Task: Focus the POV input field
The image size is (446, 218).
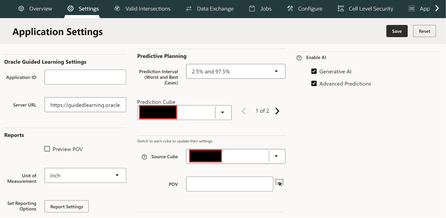Action: pos(230,184)
